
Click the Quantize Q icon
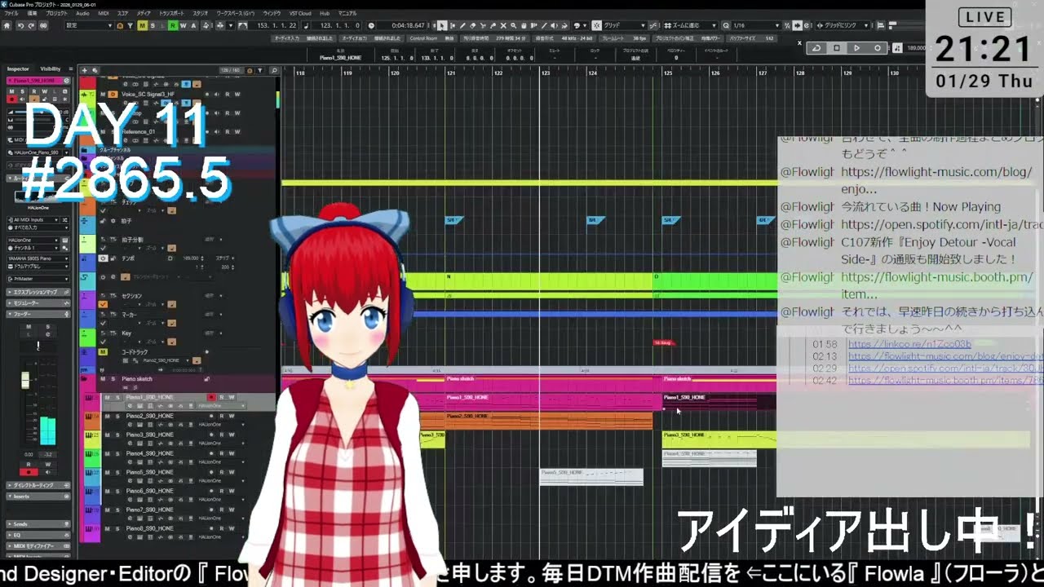coord(726,25)
